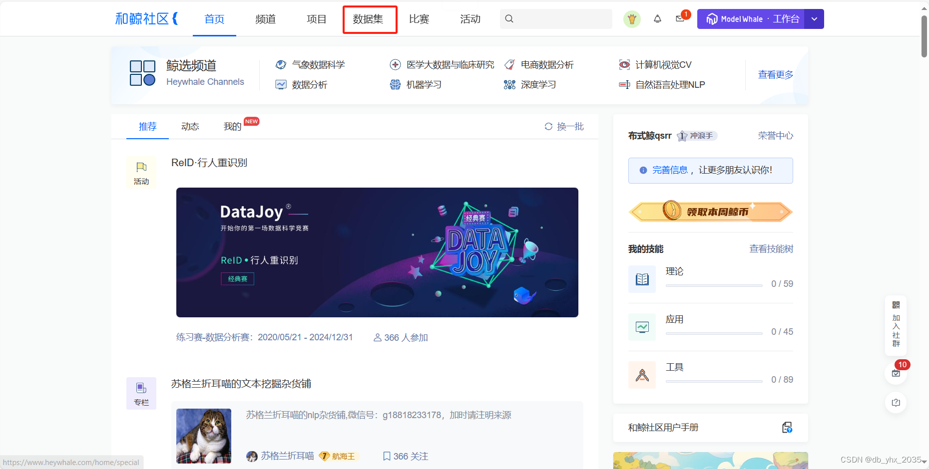Open 项目 navigation item
This screenshot has width=929, height=469.
(316, 19)
